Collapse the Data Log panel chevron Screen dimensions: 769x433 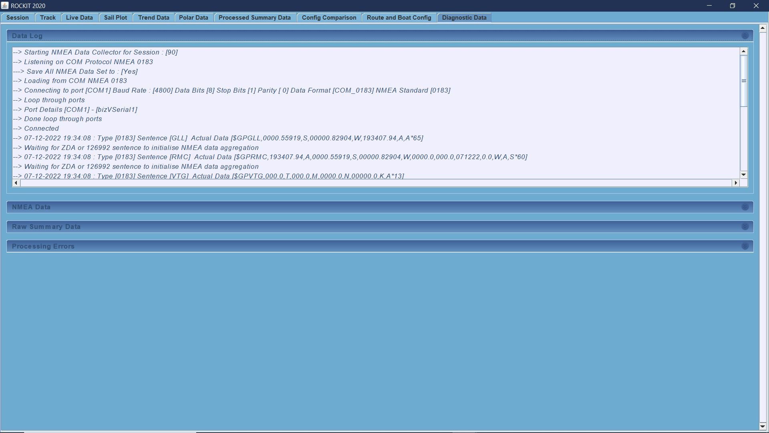[745, 36]
